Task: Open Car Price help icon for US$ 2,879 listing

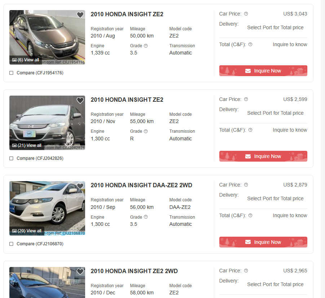Action: pyautogui.click(x=246, y=185)
